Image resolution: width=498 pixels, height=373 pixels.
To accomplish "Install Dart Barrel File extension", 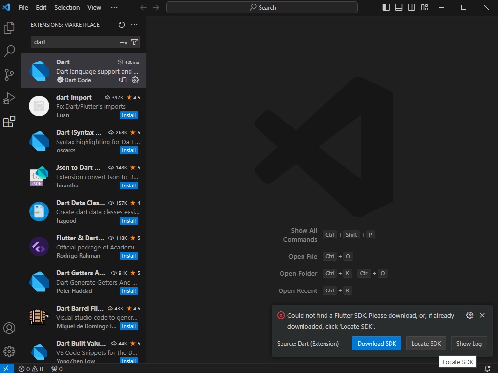I will pos(129,326).
